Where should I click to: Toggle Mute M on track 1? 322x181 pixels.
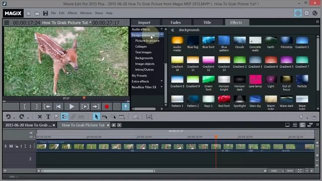11,146
